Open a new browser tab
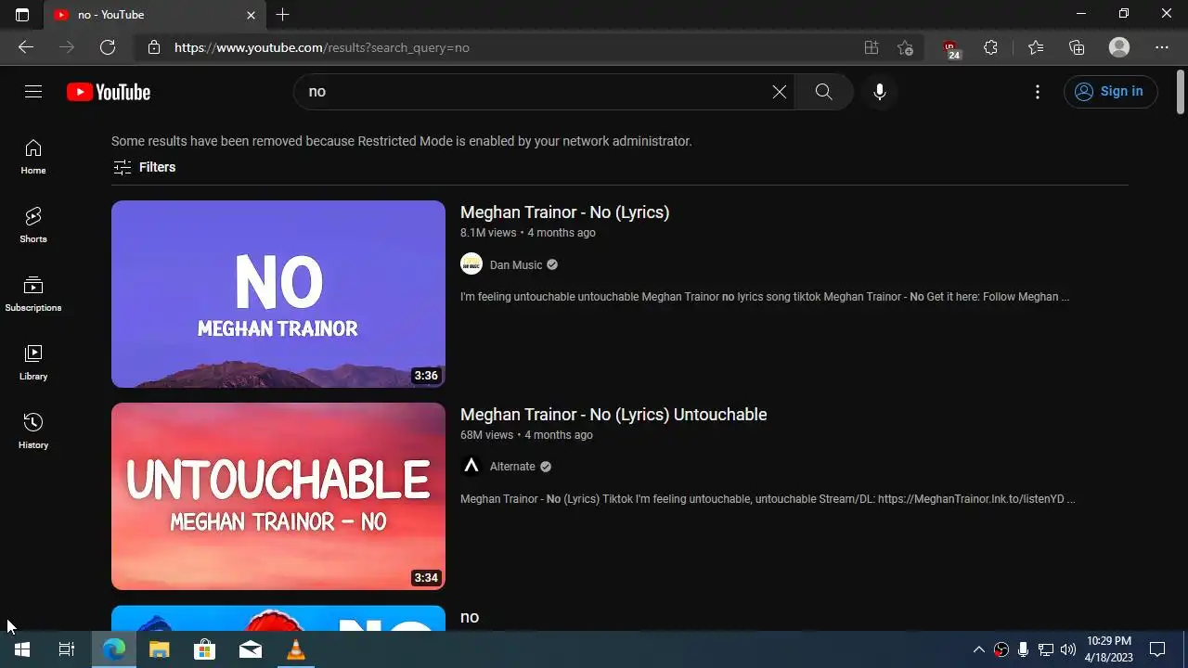1188x668 pixels. pyautogui.click(x=282, y=15)
